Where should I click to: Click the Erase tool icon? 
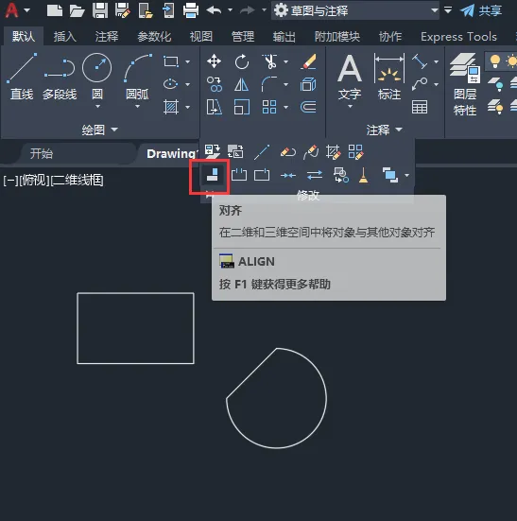[308, 61]
